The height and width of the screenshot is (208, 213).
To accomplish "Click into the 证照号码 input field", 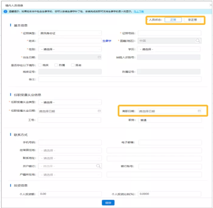I will (169, 33).
